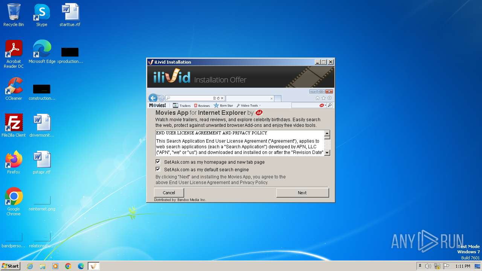The image size is (482, 271).
Task: Click license agreement scrollbar down arrow
Action: [327, 152]
